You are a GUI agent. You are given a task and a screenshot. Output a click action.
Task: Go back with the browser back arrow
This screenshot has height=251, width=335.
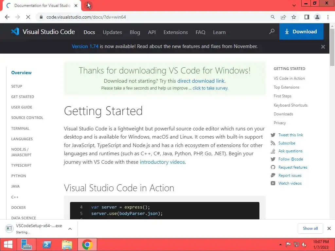pos(7,17)
